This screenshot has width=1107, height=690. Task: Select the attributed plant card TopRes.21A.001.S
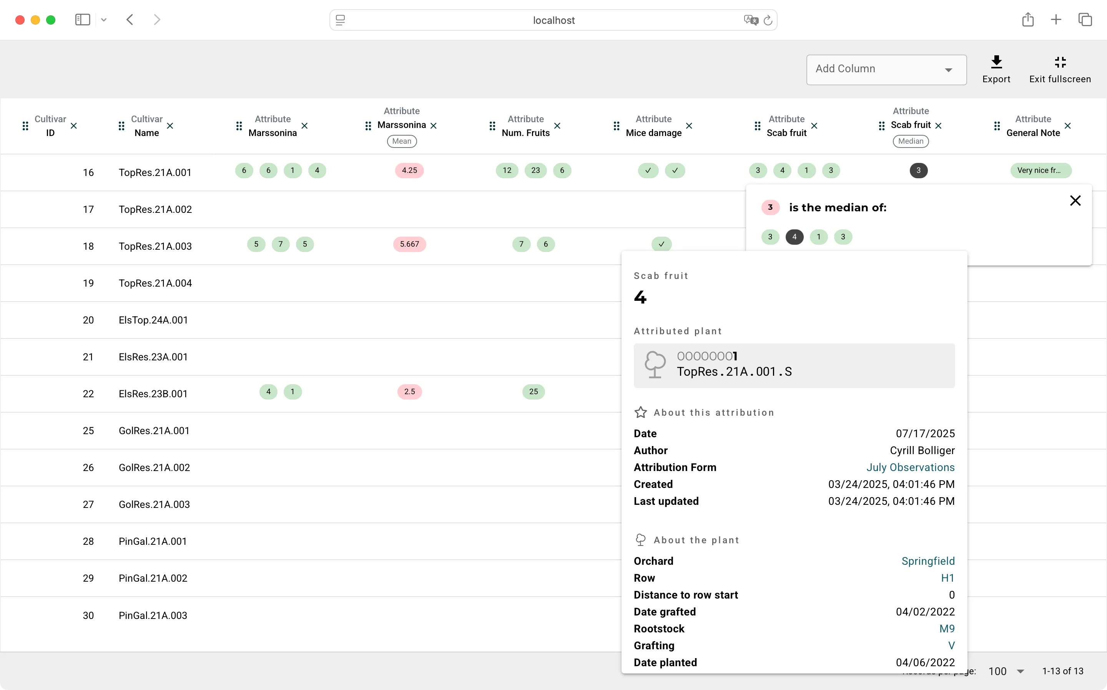point(793,365)
